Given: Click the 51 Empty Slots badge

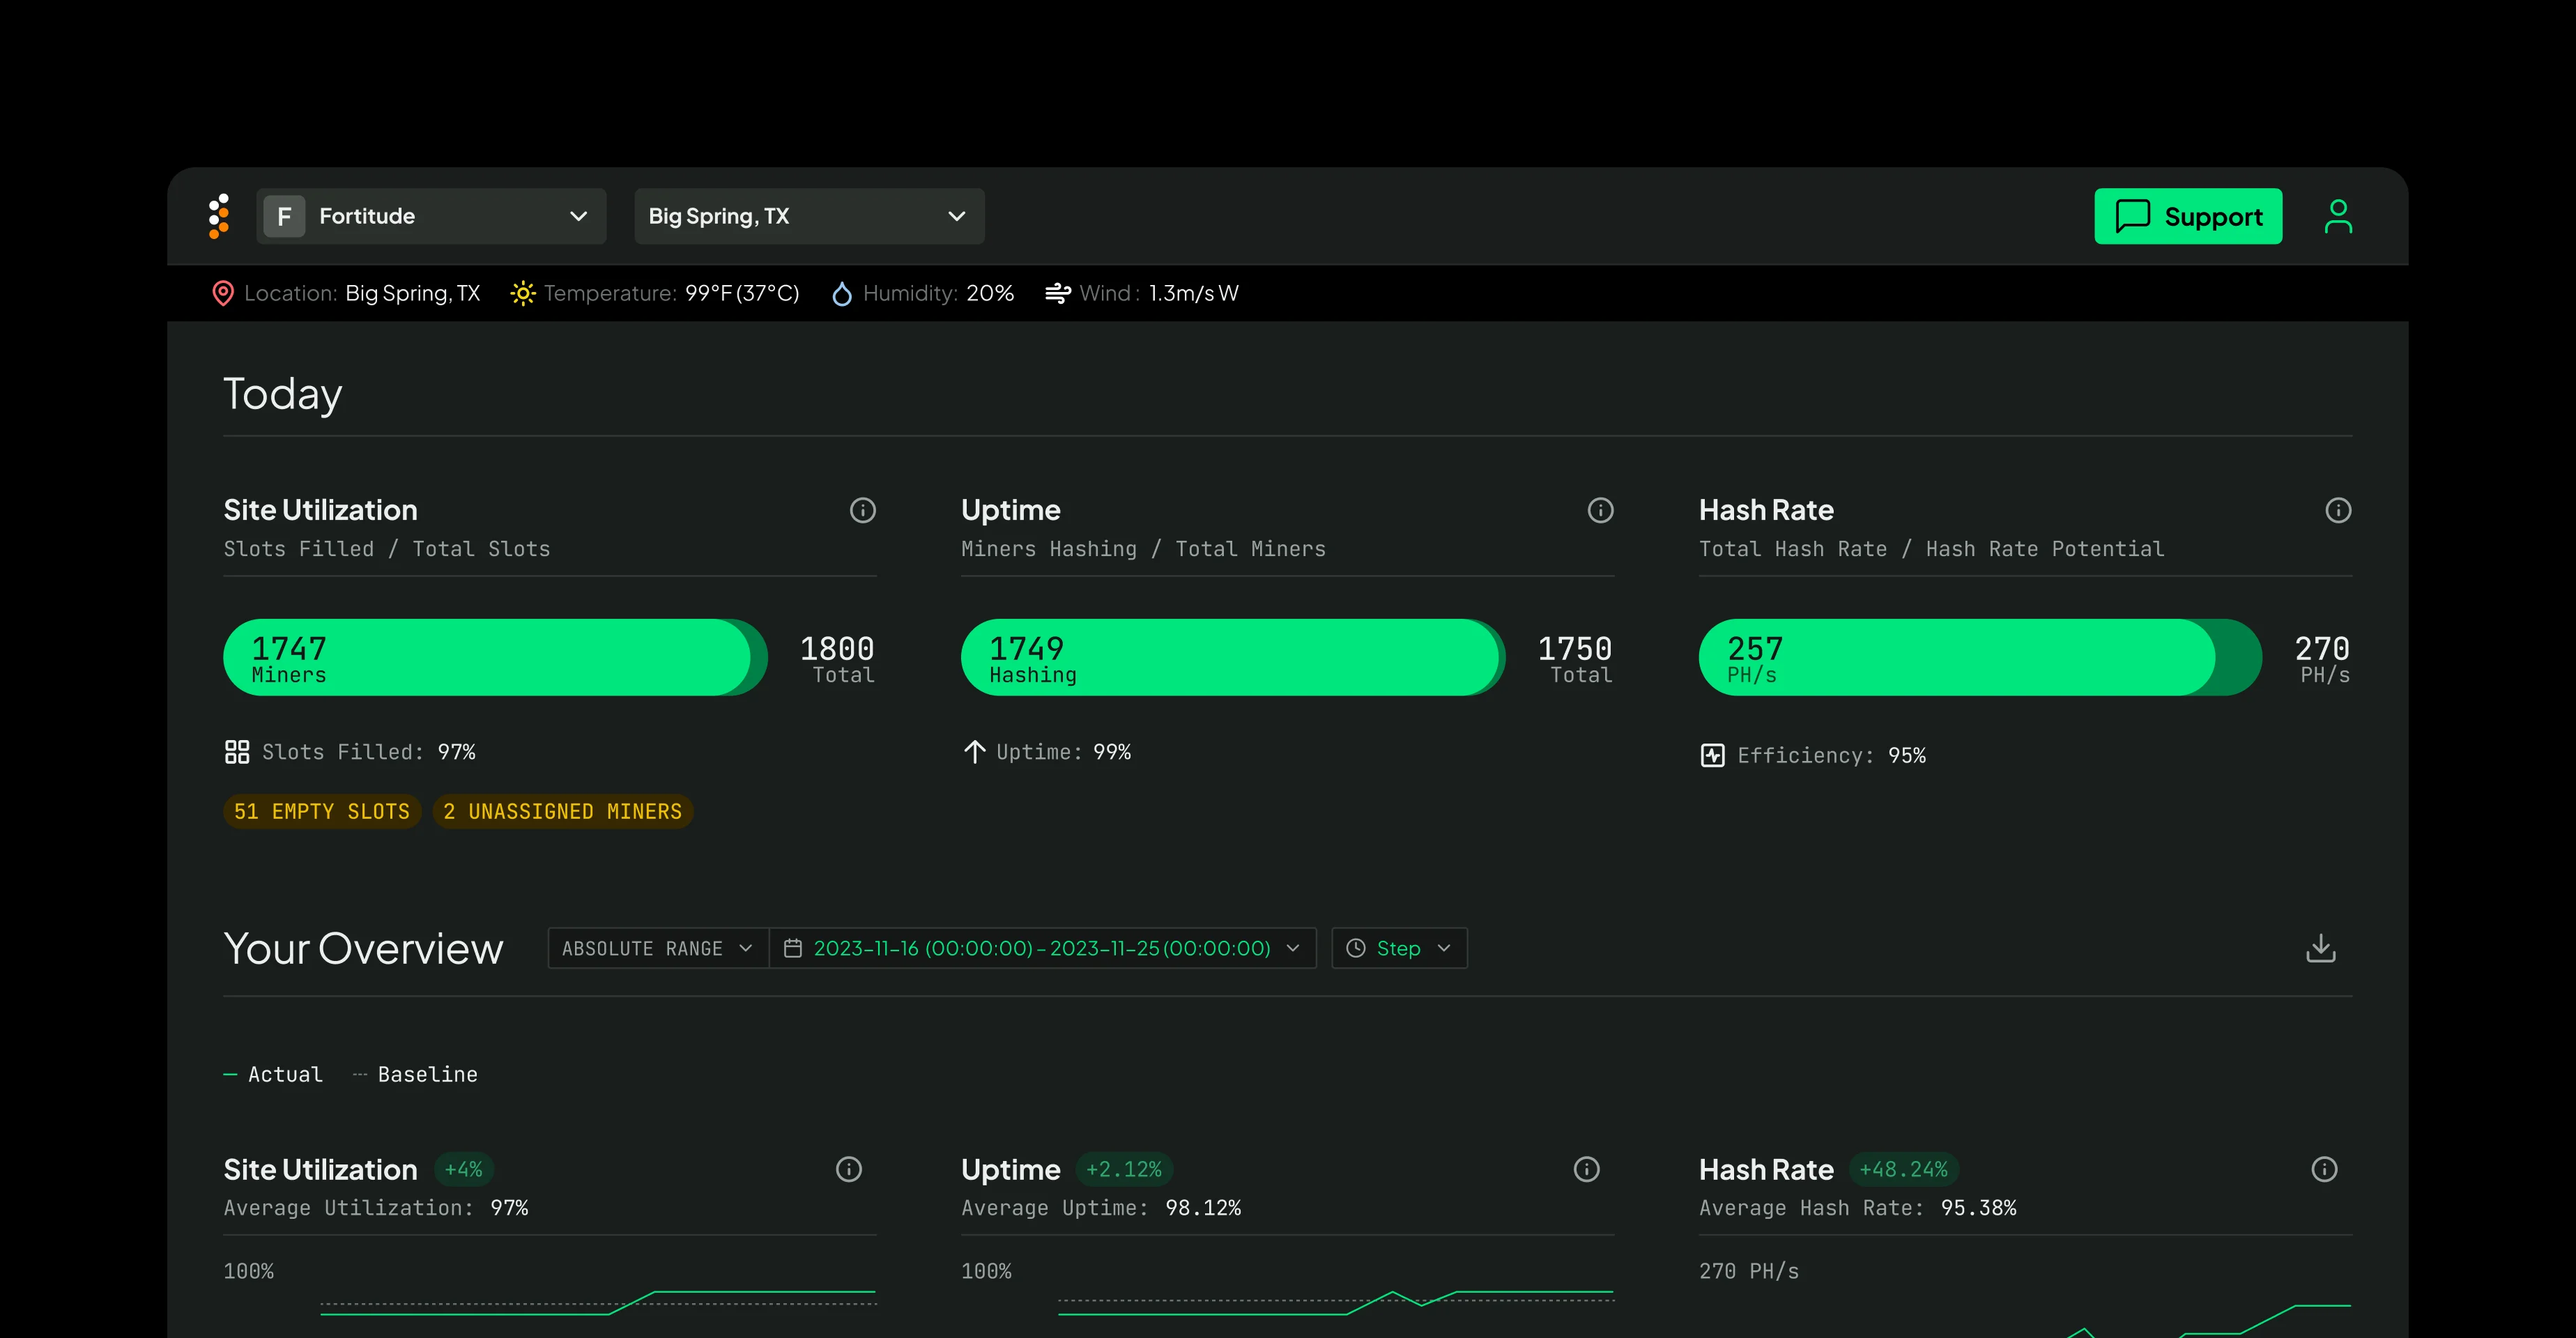Looking at the screenshot, I should [x=321, y=811].
